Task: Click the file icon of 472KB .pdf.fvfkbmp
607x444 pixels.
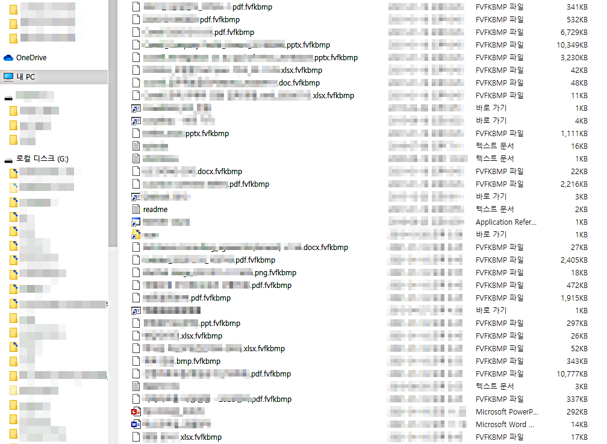Action: [136, 285]
